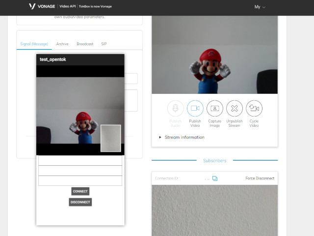This screenshot has width=314, height=236.
Task: Click the Cycle Video icon
Action: pyautogui.click(x=254, y=108)
